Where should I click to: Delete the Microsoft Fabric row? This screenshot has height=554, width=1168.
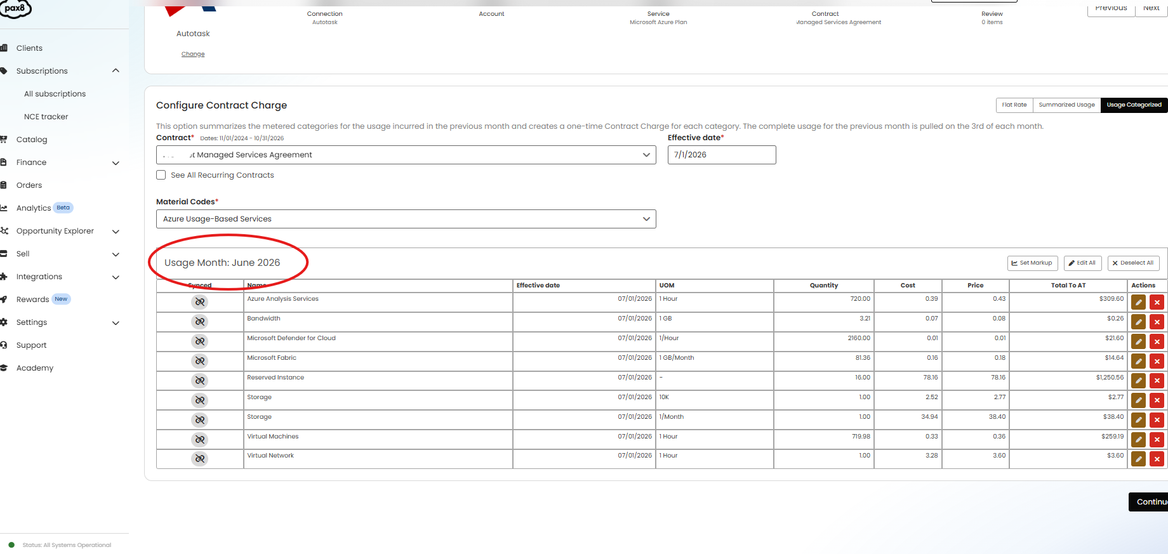click(1157, 362)
